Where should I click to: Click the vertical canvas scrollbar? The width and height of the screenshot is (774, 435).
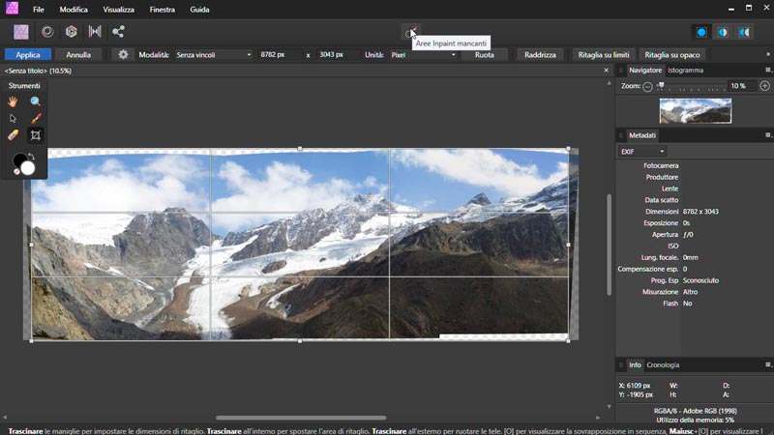610,245
